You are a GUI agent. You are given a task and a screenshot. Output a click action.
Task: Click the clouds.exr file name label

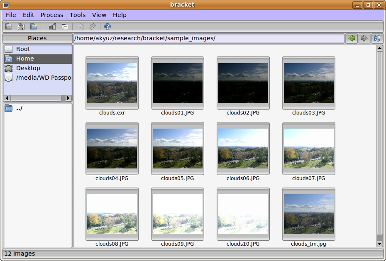[x=112, y=113]
